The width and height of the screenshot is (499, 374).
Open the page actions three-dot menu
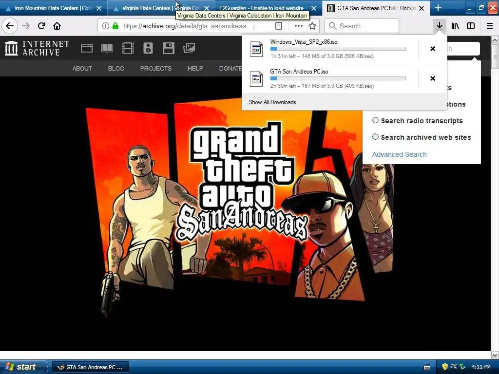point(299,26)
